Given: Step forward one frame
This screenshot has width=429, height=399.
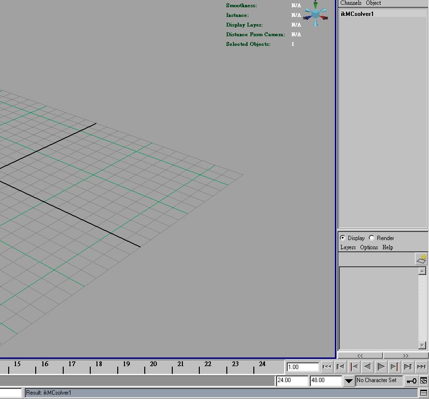Looking at the screenshot, I should [x=408, y=367].
